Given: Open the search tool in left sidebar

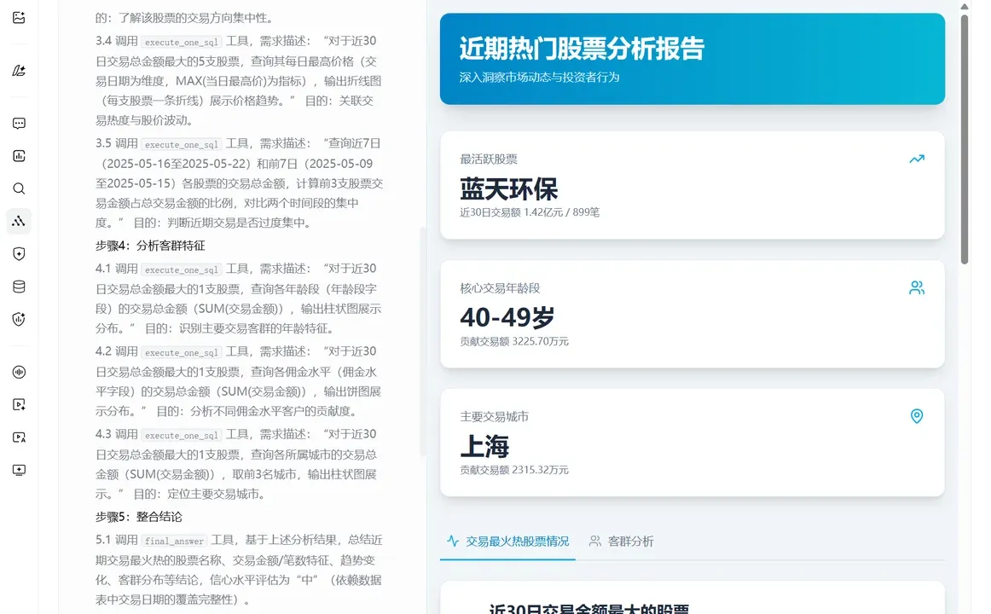Looking at the screenshot, I should pos(19,188).
